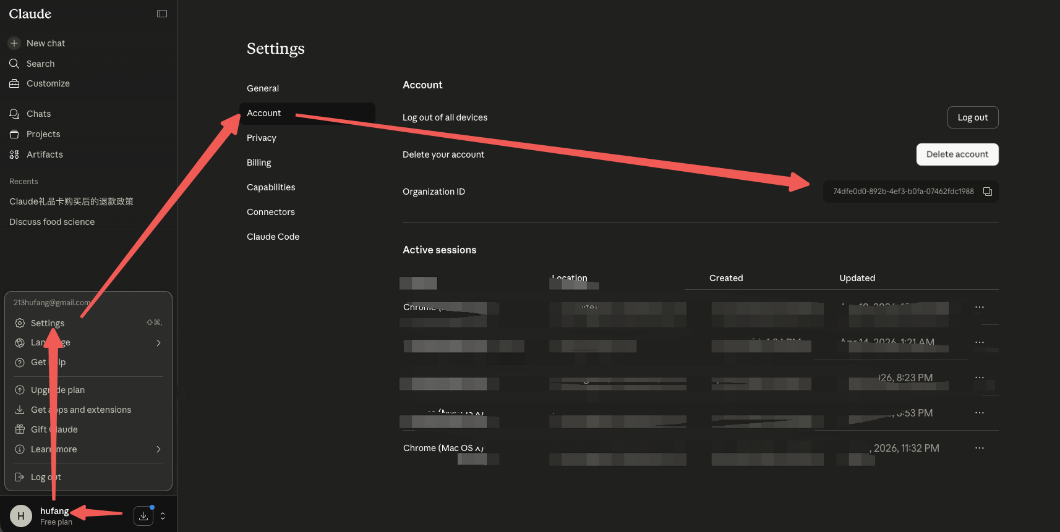Expand the Language submenu
1060x532 pixels.
(158, 343)
